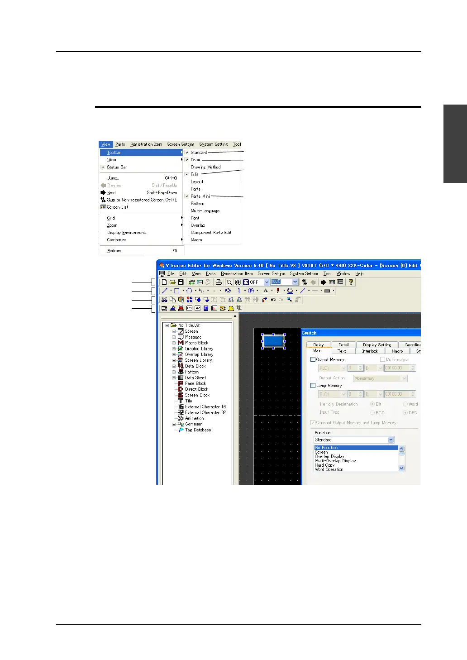The height and width of the screenshot is (660, 467).
Task: Switch to the Macro tab
Action: pos(397,351)
